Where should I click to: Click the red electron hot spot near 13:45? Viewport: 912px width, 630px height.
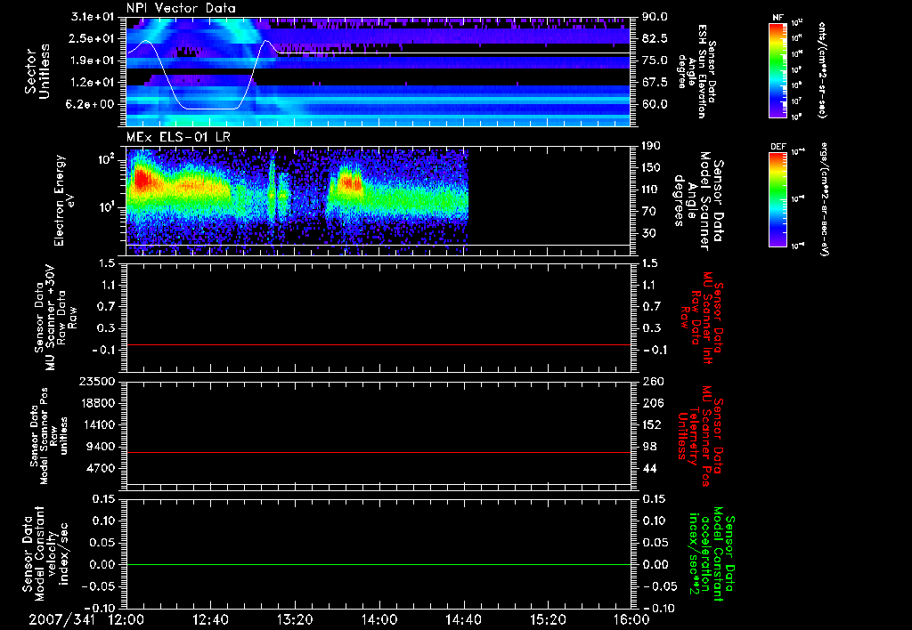click(350, 182)
